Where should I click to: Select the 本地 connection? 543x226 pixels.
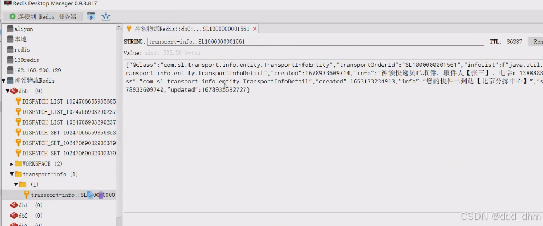[20, 39]
